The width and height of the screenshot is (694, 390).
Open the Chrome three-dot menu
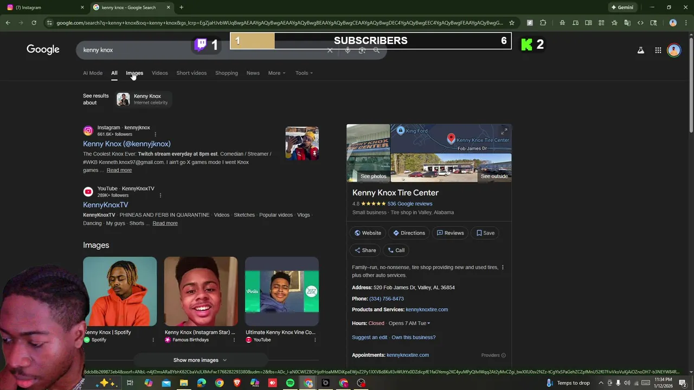pyautogui.click(x=686, y=23)
